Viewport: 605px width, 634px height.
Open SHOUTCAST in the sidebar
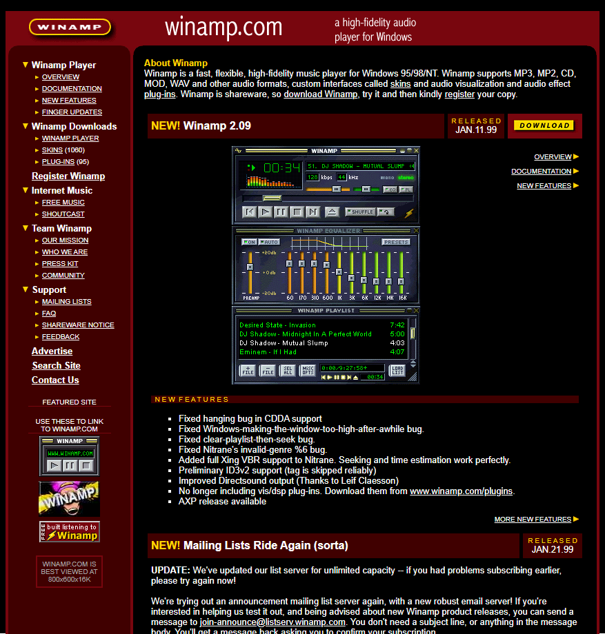point(63,214)
